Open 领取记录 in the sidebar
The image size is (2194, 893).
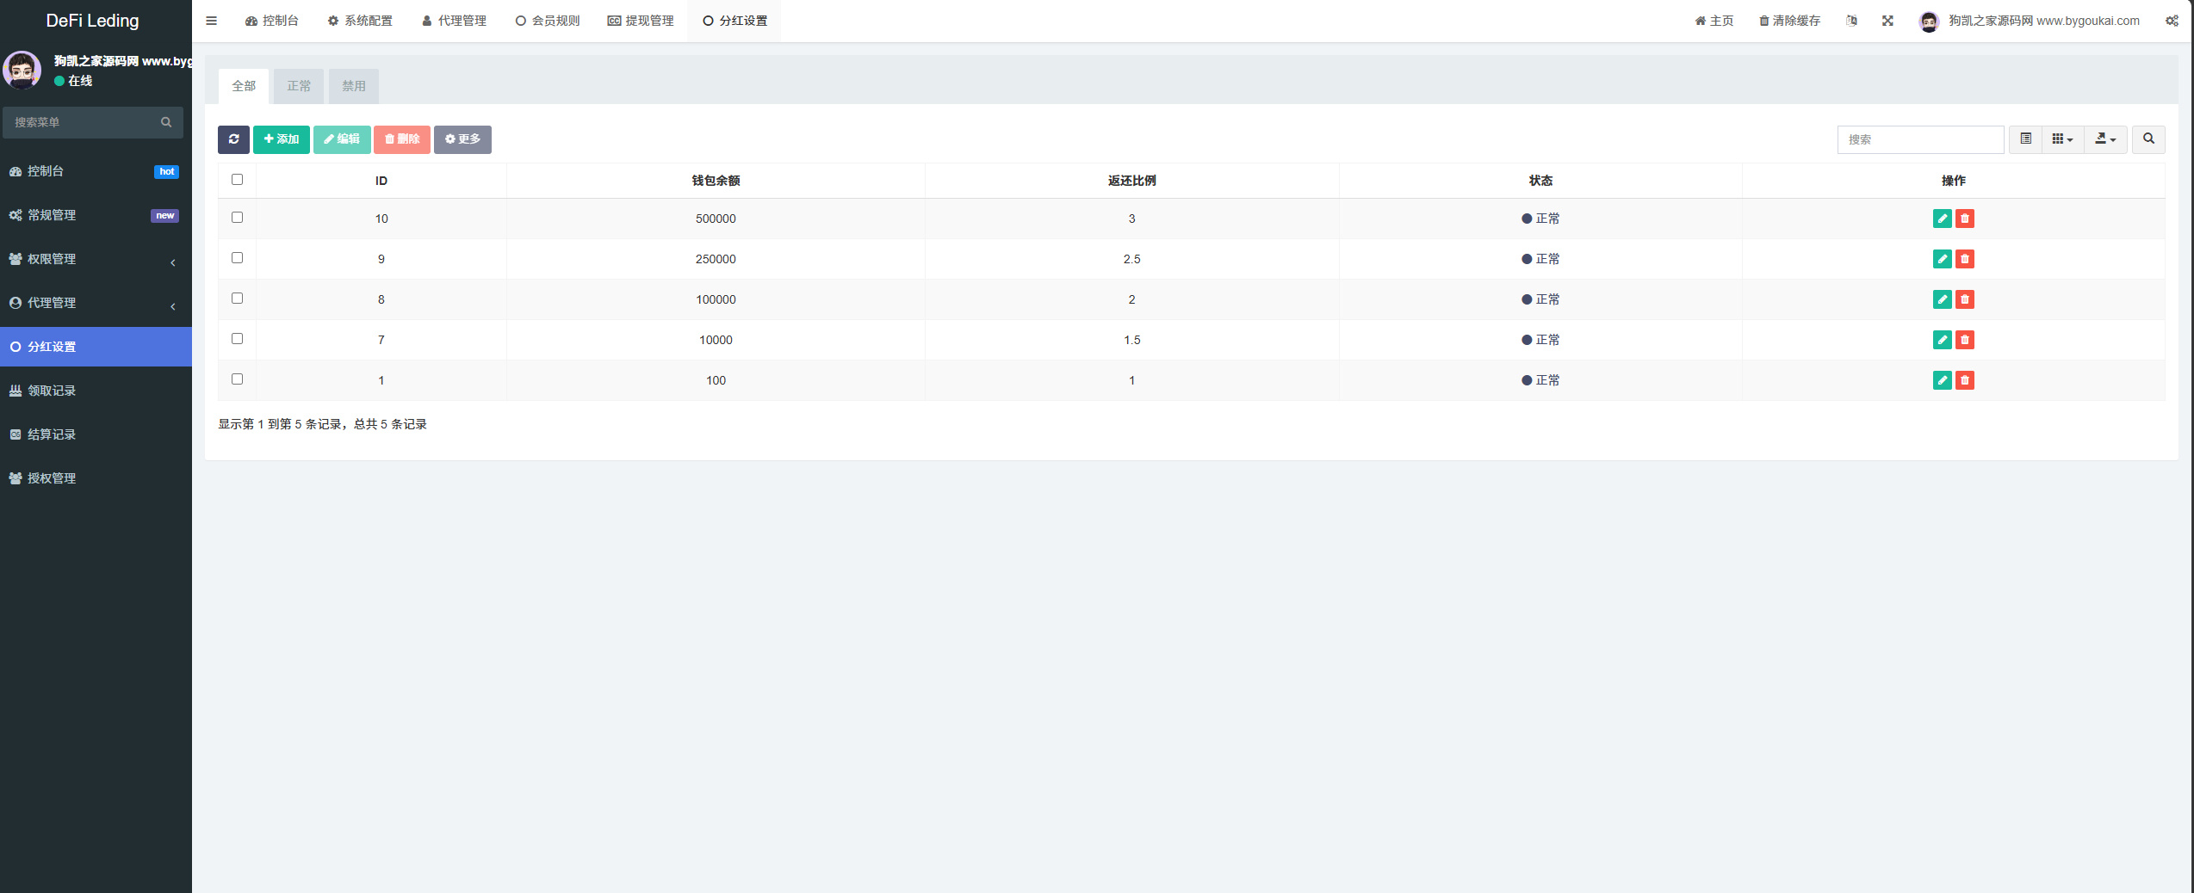(96, 391)
